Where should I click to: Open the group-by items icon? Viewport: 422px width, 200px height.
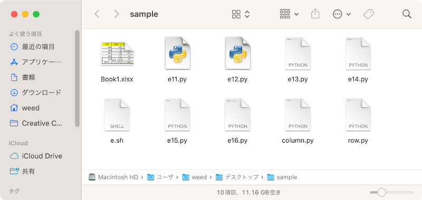coord(285,14)
